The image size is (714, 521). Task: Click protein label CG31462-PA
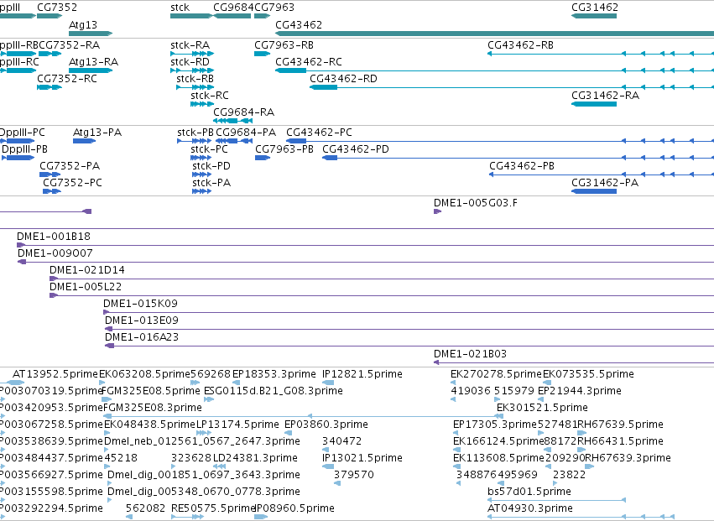[x=605, y=183]
